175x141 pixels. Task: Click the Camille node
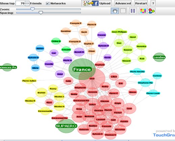coord(49,64)
